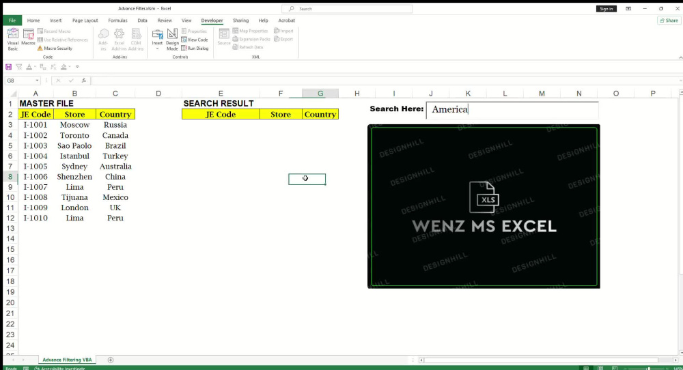Image resolution: width=683 pixels, height=370 pixels.
Task: Open the Add-ins button
Action: [x=103, y=40]
